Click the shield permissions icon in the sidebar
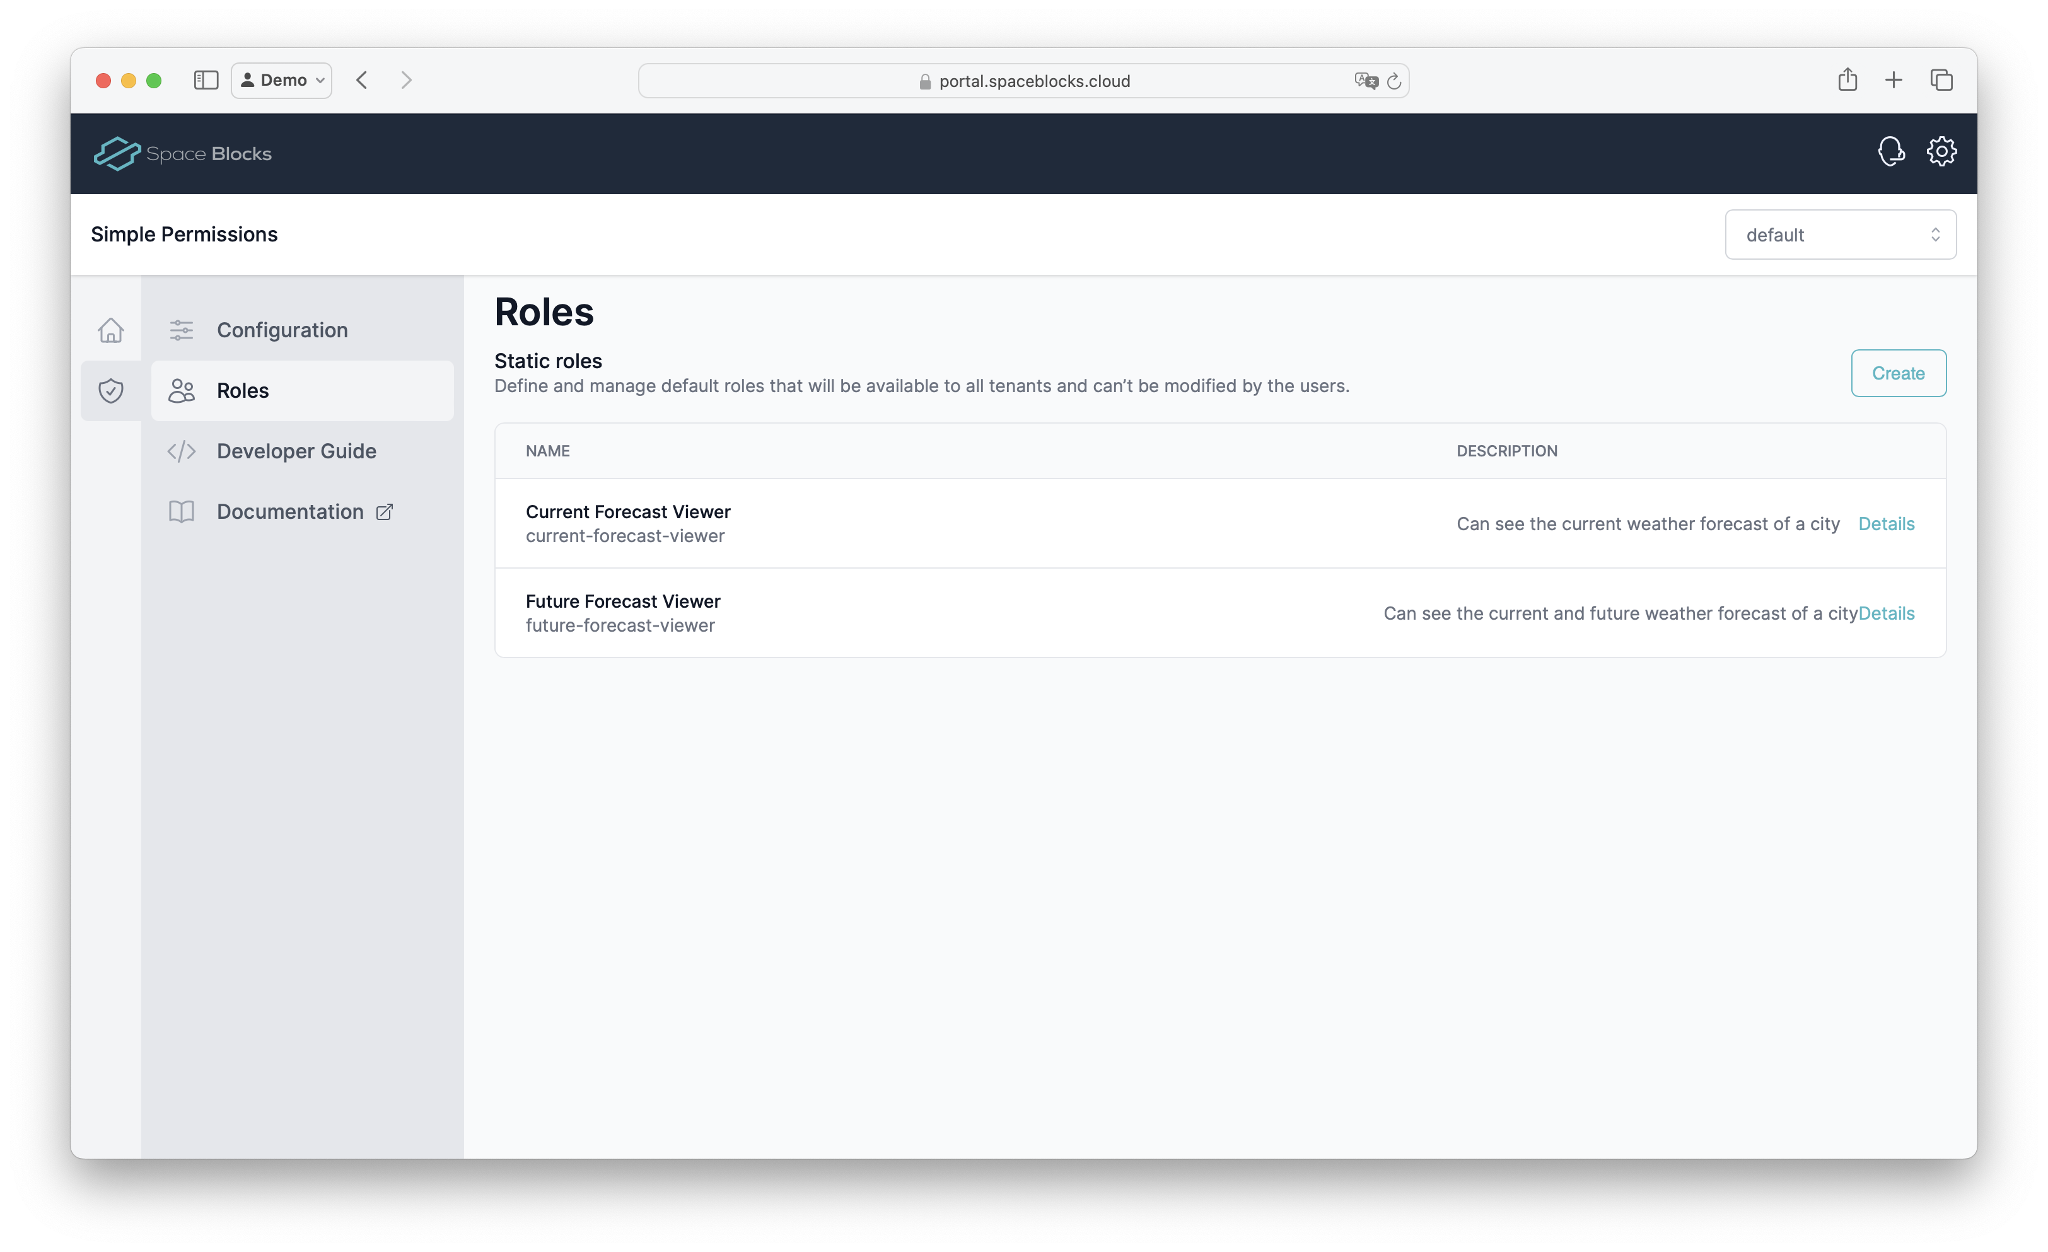The height and width of the screenshot is (1252, 2048). tap(110, 390)
